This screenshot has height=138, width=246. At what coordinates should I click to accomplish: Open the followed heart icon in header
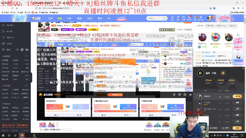tap(178, 18)
